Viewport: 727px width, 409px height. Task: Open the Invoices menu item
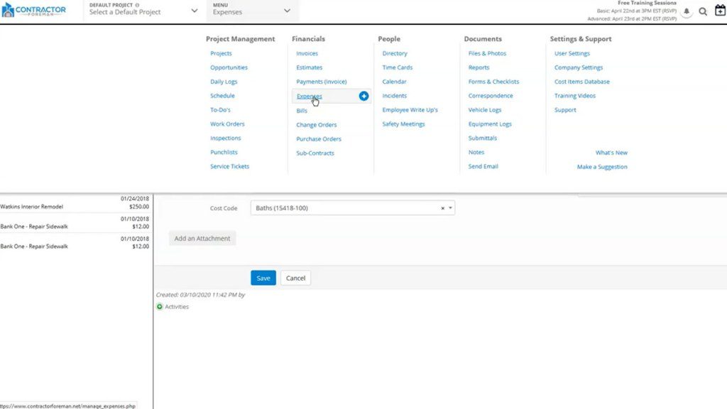(306, 53)
